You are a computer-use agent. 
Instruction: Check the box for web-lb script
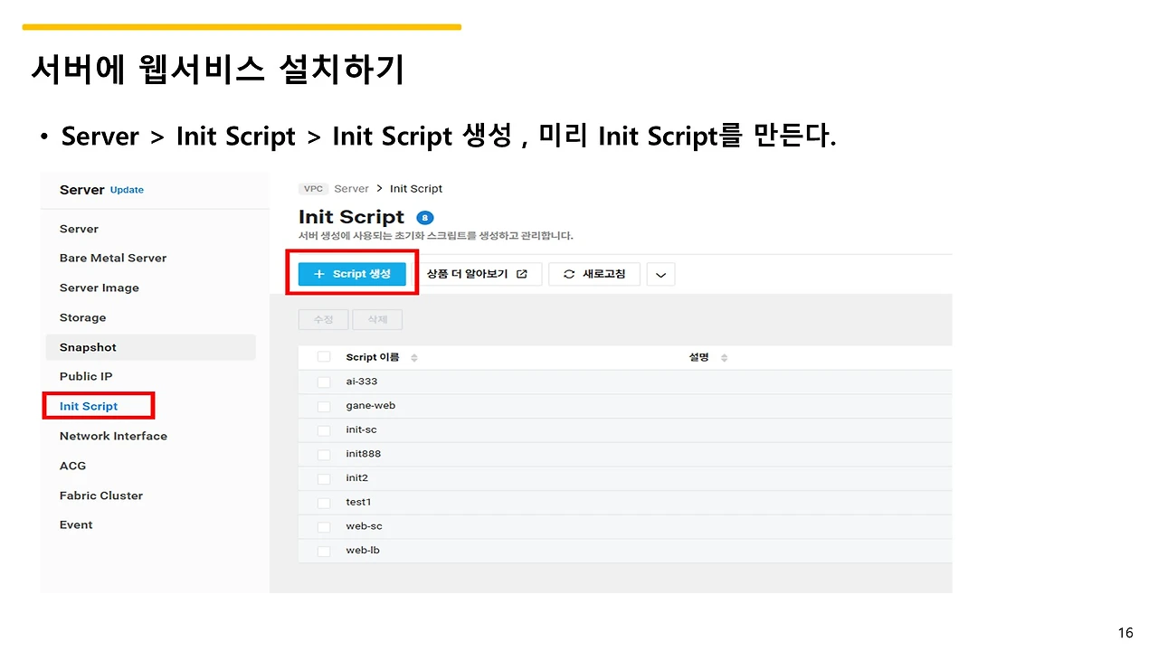(x=324, y=551)
